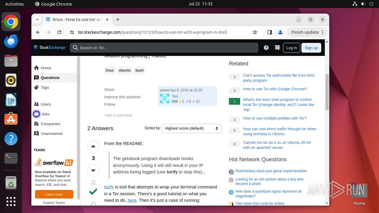Open the Files manager dock icon
Viewport: 379px width, 213px height.
[x=11, y=61]
